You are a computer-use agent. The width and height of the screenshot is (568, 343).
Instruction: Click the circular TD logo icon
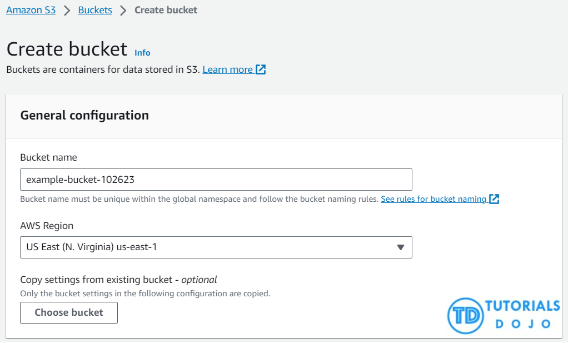point(464,315)
